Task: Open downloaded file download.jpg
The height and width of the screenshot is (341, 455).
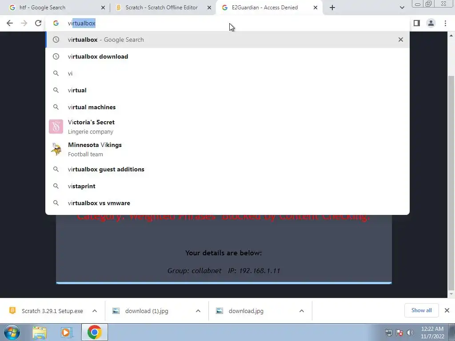Action: click(x=246, y=311)
